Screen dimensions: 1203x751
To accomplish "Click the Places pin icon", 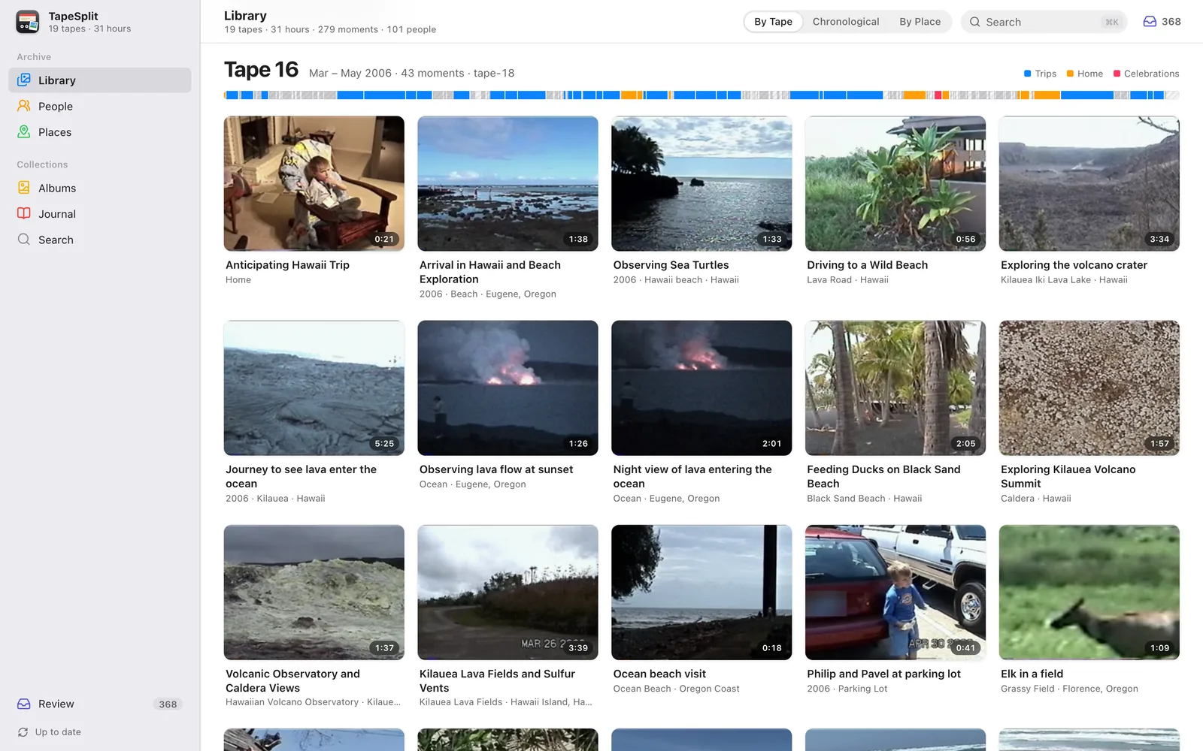I will [x=24, y=131].
